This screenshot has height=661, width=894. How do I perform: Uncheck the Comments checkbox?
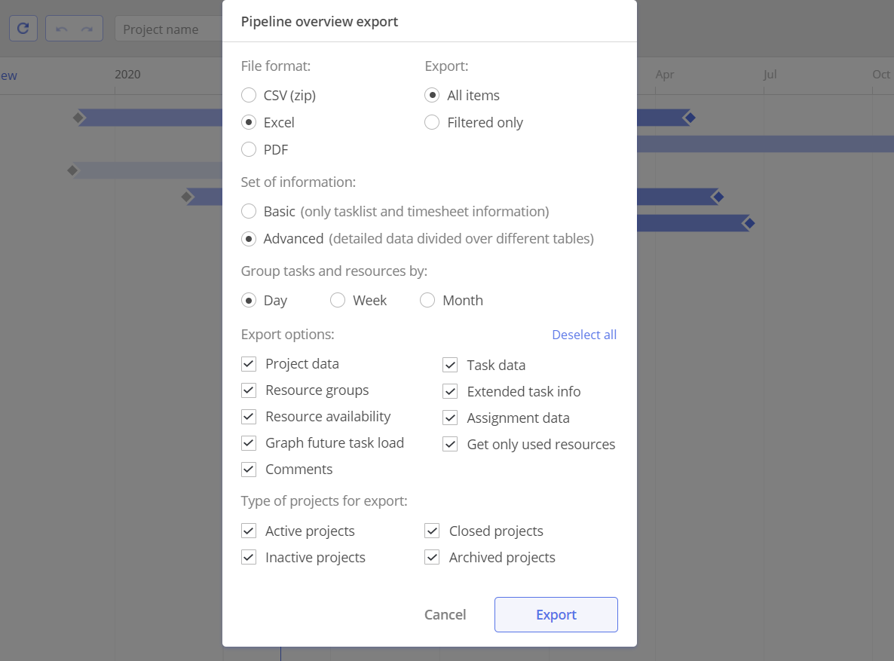(x=249, y=470)
